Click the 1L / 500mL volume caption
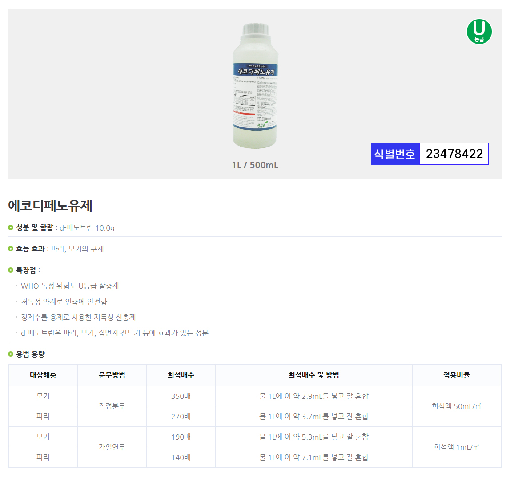The image size is (510, 481). pyautogui.click(x=255, y=165)
